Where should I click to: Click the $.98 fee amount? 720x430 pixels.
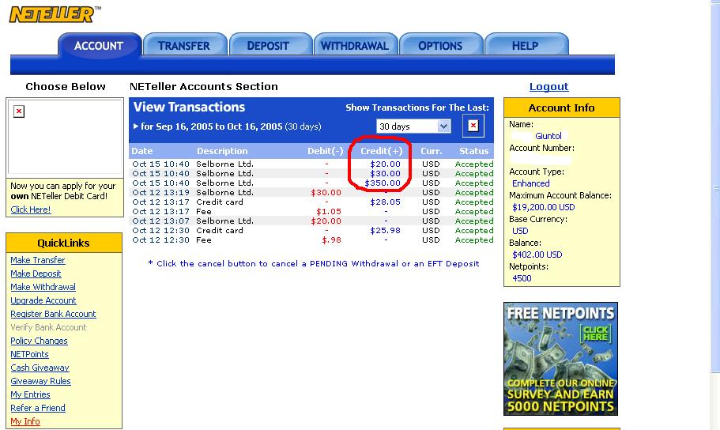coord(331,240)
